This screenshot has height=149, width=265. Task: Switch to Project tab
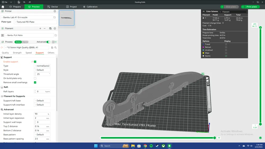pos(72,7)
